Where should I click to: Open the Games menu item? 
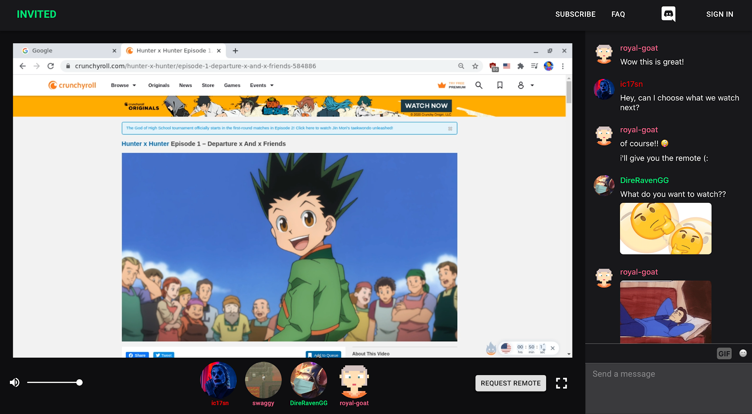(x=232, y=85)
